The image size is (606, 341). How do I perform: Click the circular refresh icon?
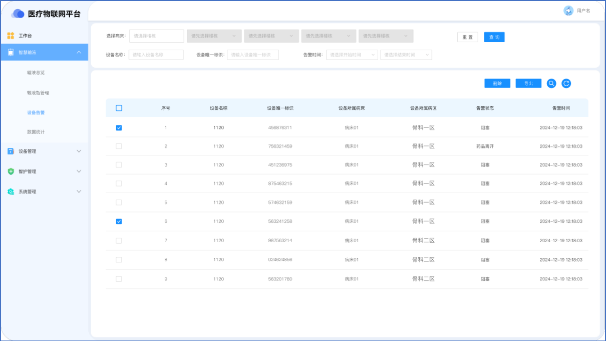coord(566,84)
